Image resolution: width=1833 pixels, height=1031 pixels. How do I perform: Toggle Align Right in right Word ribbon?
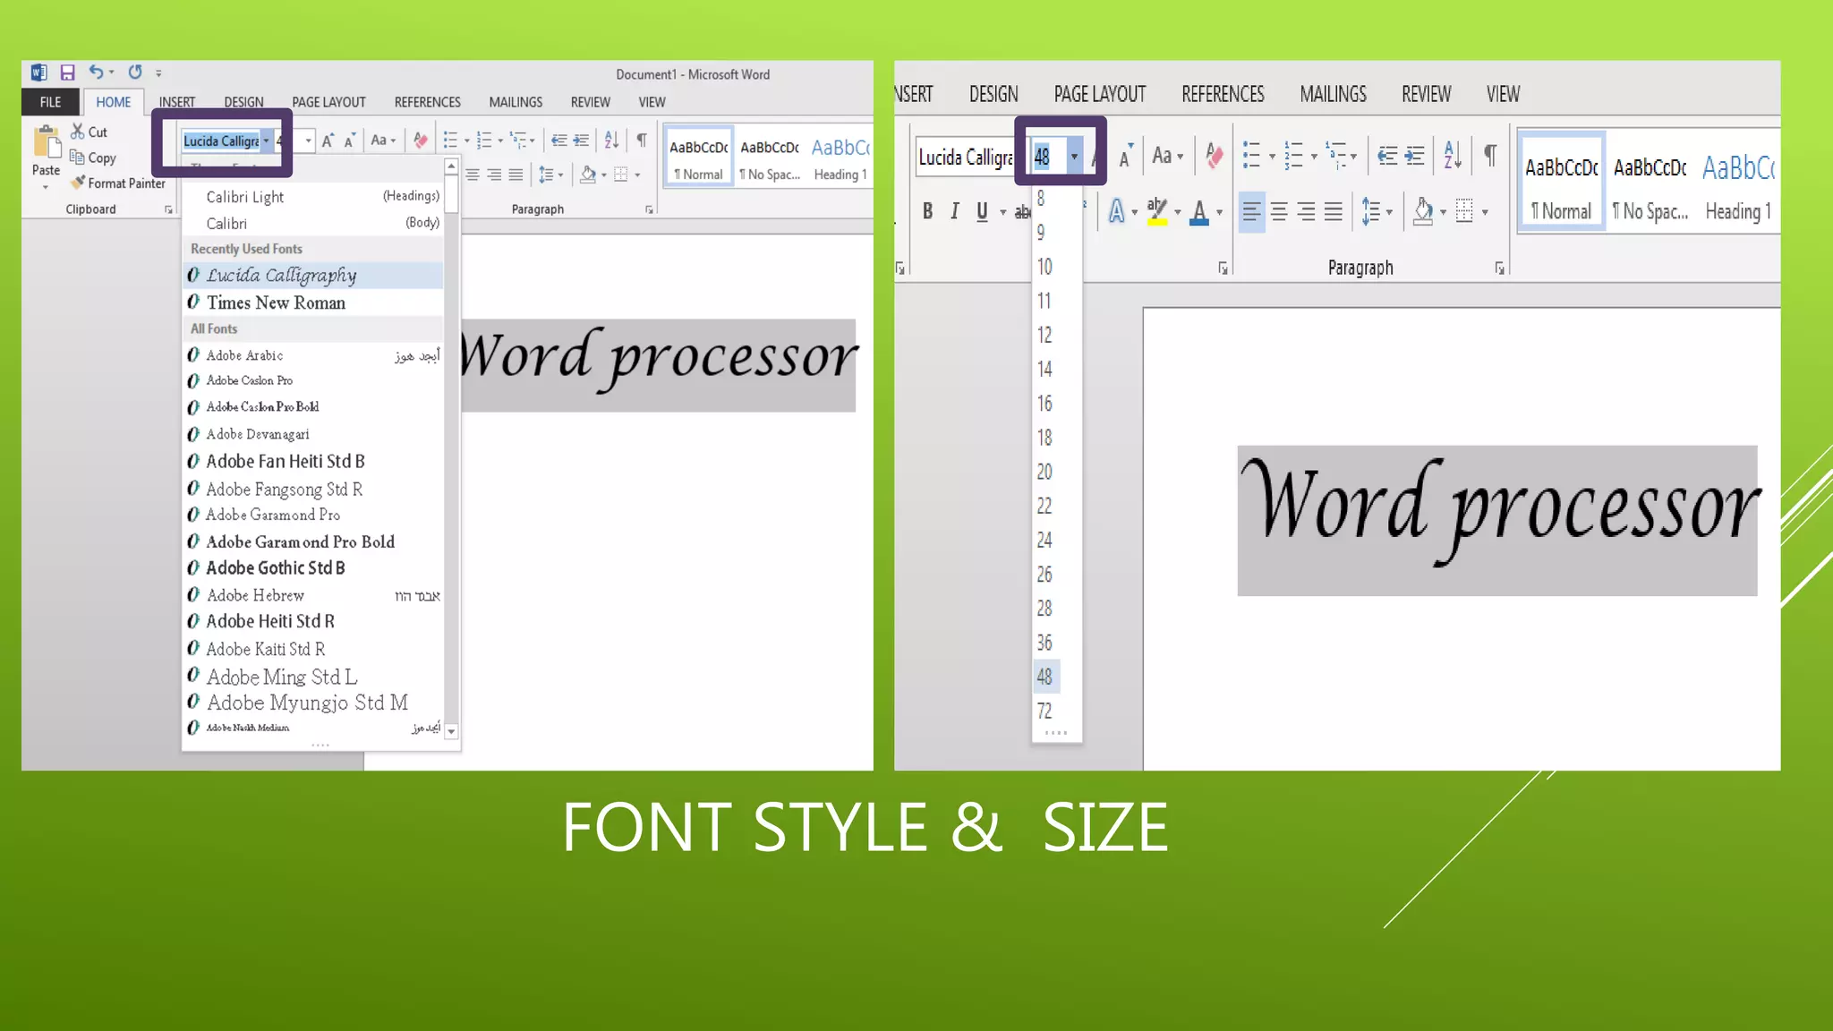point(1306,212)
